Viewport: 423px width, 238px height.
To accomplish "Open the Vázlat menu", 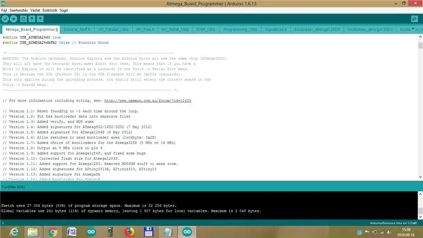I will 35,10.
